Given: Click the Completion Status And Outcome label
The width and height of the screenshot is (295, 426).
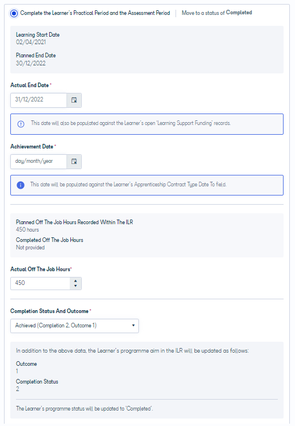Looking at the screenshot, I should point(49,311).
